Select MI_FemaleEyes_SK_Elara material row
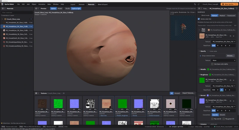239x130 pixels. (17, 30)
